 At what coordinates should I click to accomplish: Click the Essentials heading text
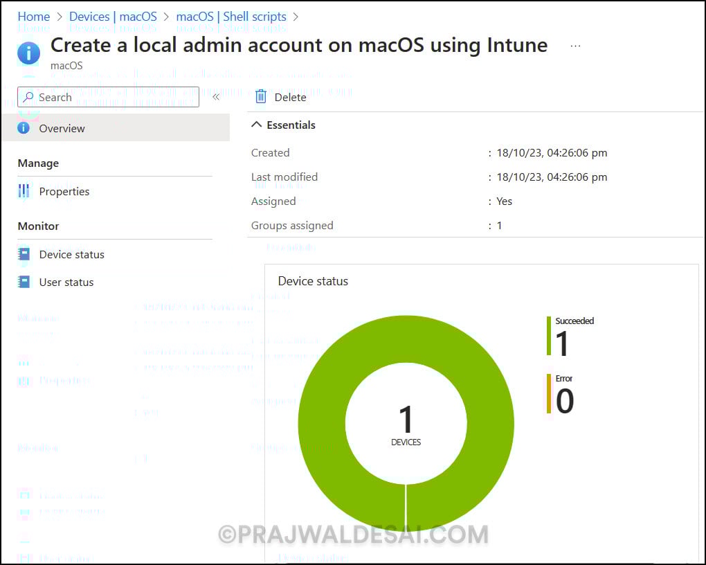coord(291,125)
